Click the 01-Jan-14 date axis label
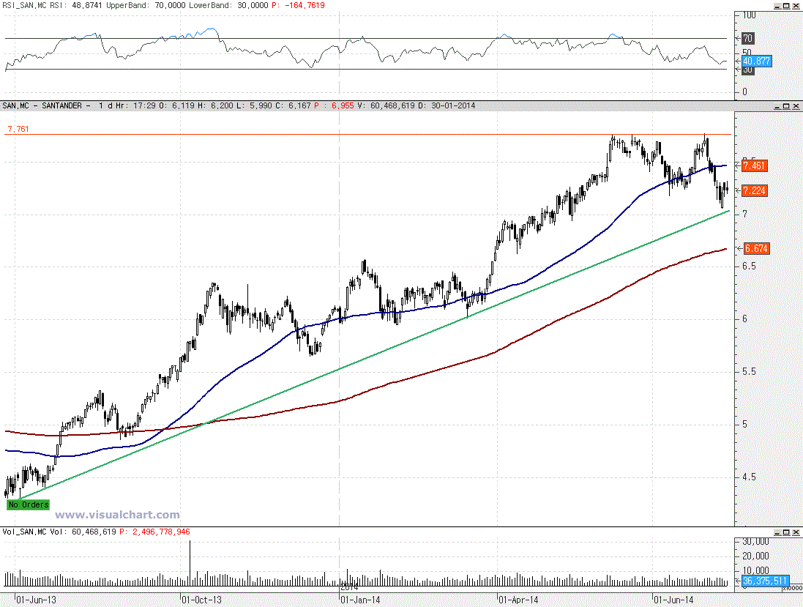Viewport: 803px width, 607px height. click(361, 600)
